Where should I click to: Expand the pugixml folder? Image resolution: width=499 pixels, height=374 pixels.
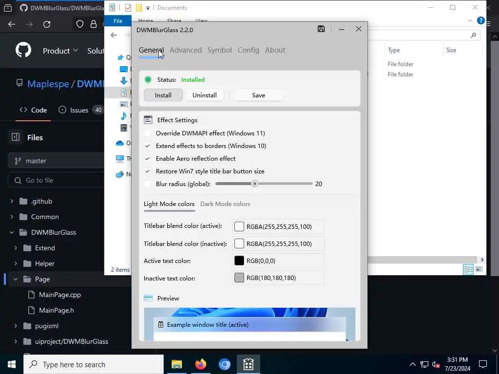pyautogui.click(x=16, y=326)
